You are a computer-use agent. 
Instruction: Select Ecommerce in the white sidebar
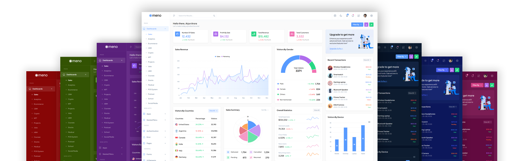(153, 44)
